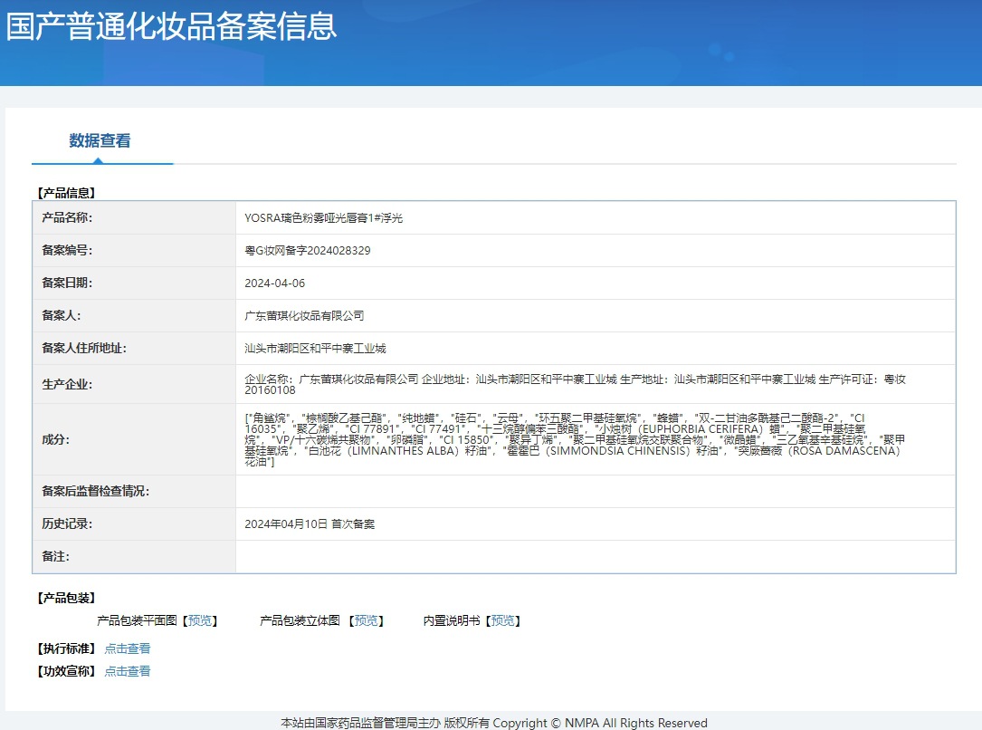
Task: Click the 产品信息 section heading
Action: click(65, 193)
